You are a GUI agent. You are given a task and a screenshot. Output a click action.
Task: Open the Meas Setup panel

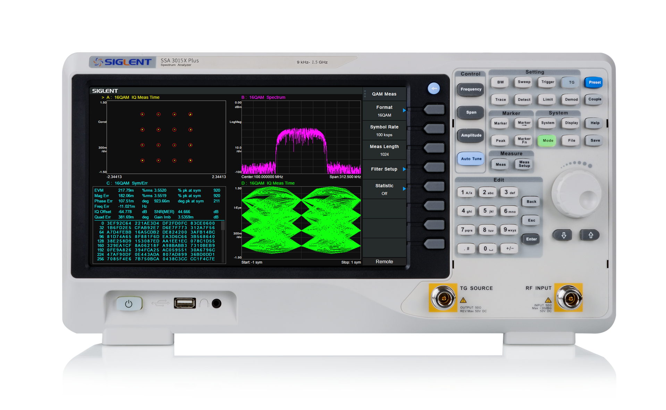click(523, 164)
